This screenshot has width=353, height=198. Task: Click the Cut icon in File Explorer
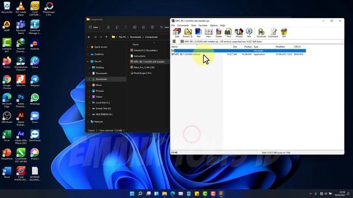(108, 27)
